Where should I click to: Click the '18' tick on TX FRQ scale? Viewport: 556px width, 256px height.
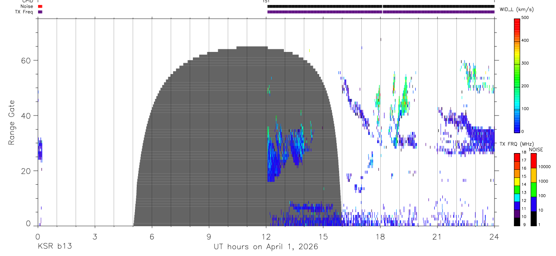(523, 153)
